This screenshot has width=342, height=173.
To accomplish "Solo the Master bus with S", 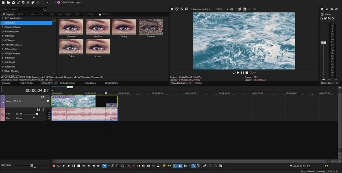I will coord(333,18).
